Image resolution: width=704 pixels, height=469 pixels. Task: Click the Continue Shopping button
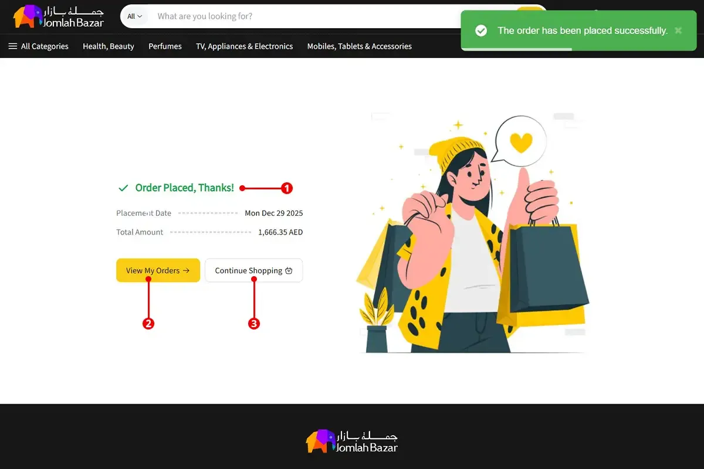click(253, 270)
